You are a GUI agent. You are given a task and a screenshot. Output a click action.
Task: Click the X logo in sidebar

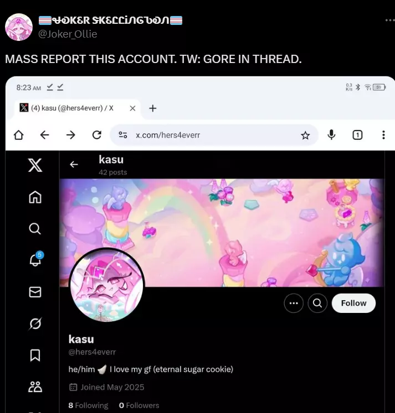35,165
